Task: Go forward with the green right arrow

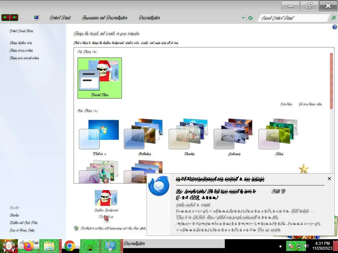Action: pyautogui.click(x=14, y=17)
